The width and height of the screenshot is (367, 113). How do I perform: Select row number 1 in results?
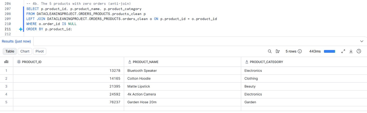tap(6, 70)
